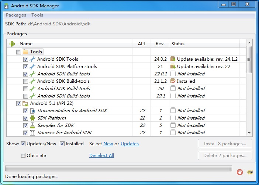Click the not-installed status icon for Samples for SDK
Viewport: 259px width, 185px height.
tap(173, 125)
